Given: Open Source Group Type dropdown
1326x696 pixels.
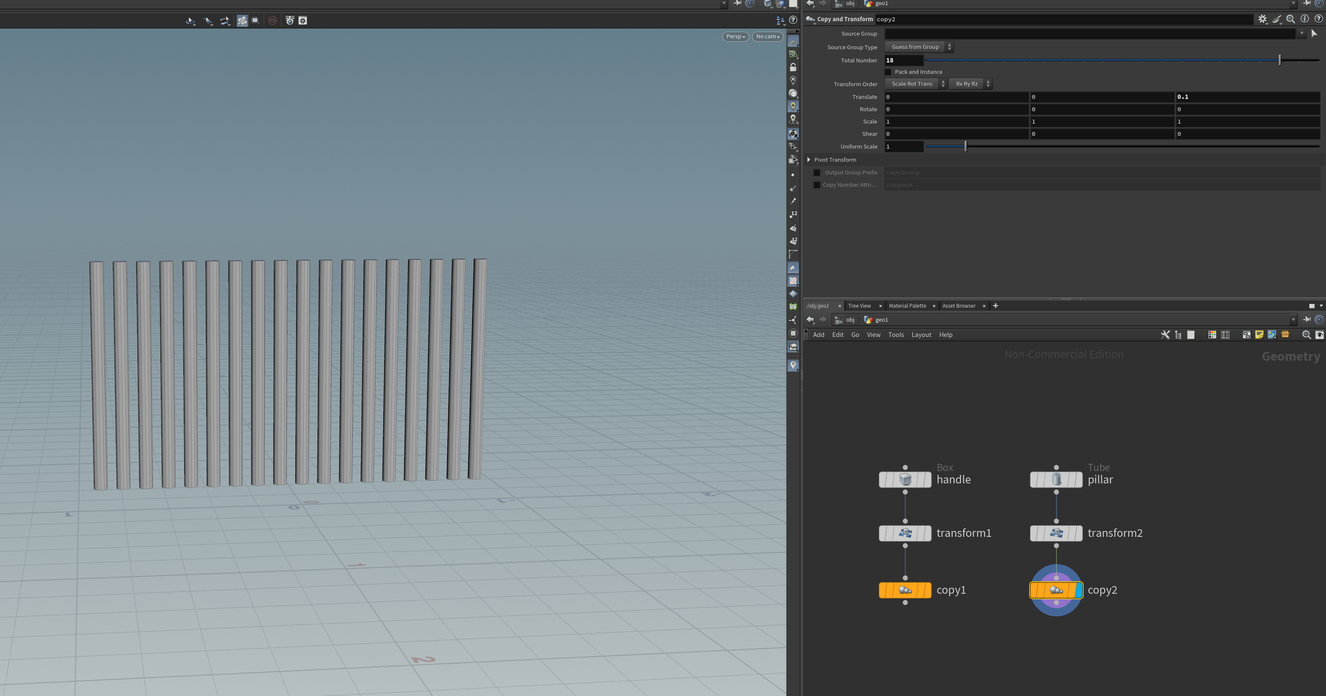Looking at the screenshot, I should (919, 47).
